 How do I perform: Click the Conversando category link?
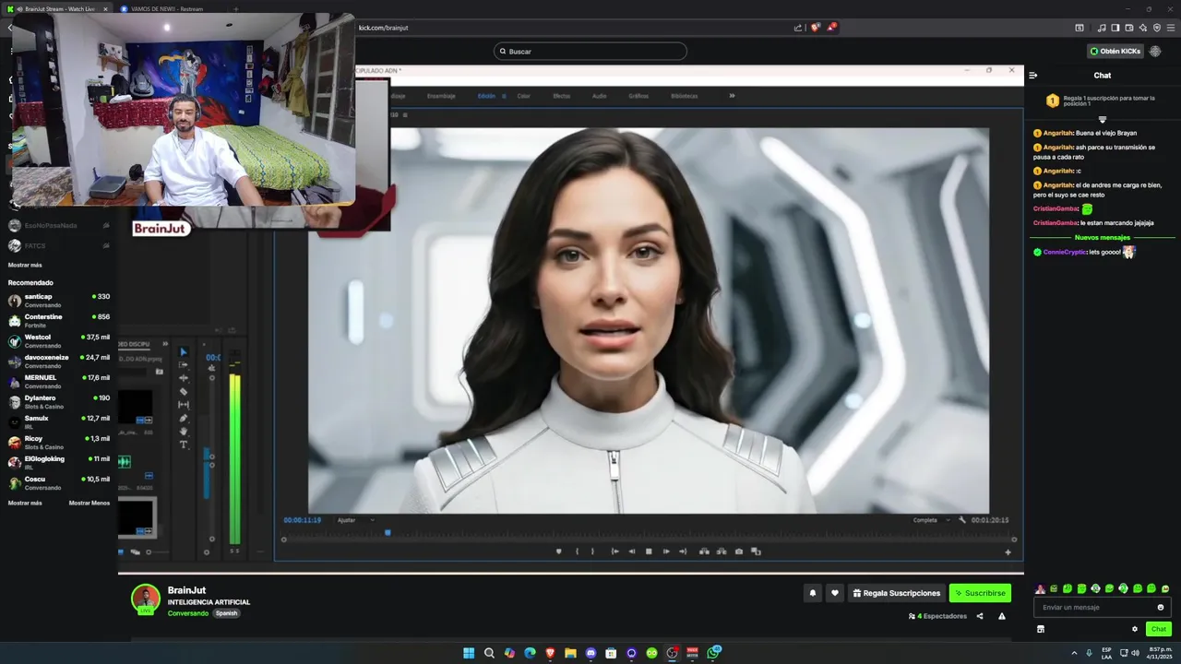pos(188,613)
